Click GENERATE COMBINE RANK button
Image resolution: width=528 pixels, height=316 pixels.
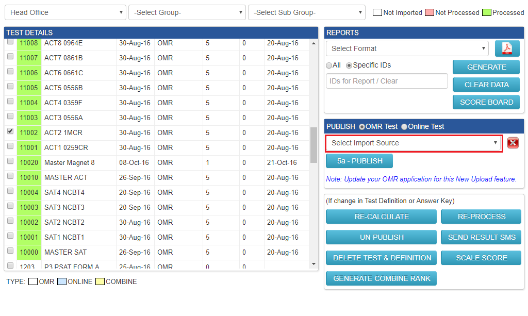(381, 278)
